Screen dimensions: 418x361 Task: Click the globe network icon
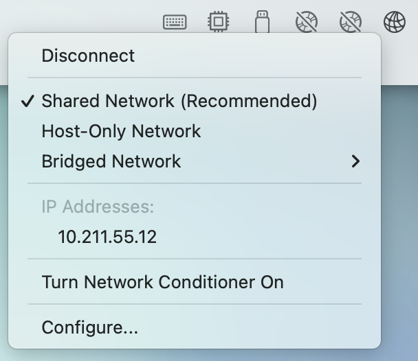point(395,22)
